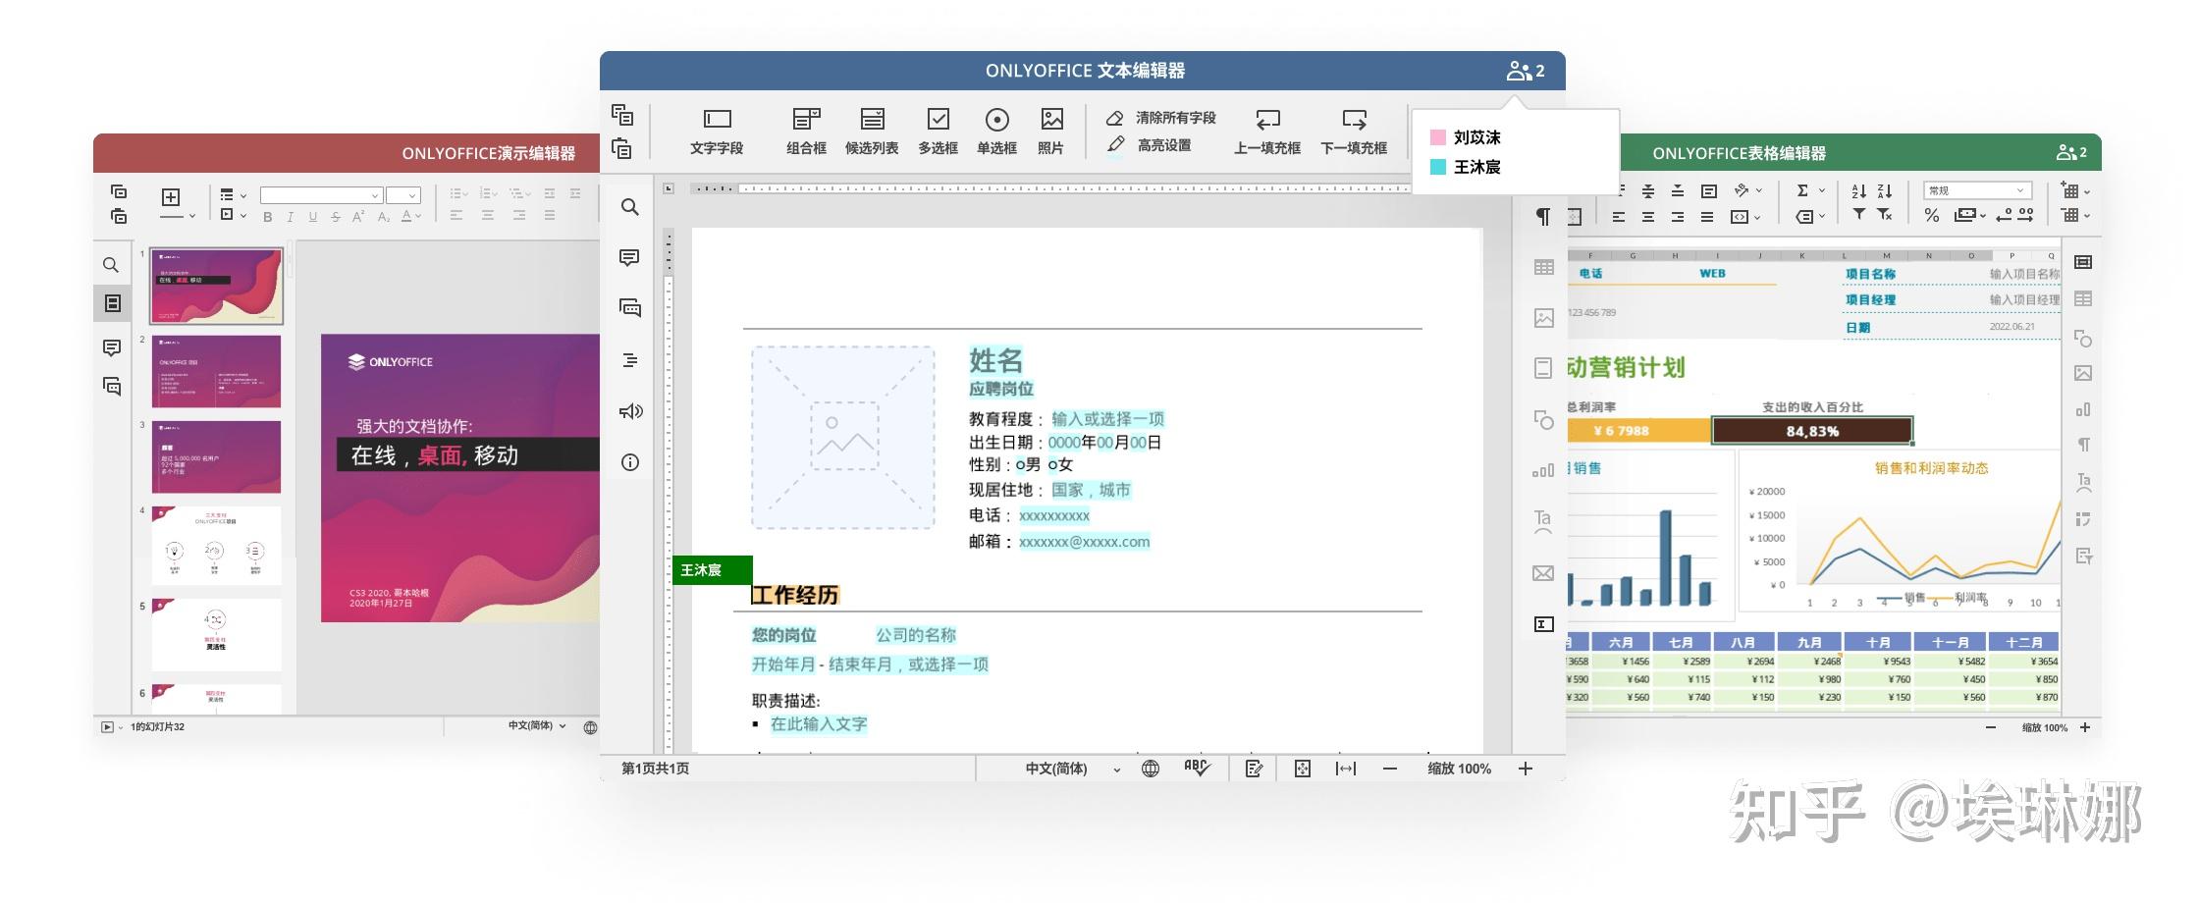Zoom out in document editor status bar

point(1390,769)
